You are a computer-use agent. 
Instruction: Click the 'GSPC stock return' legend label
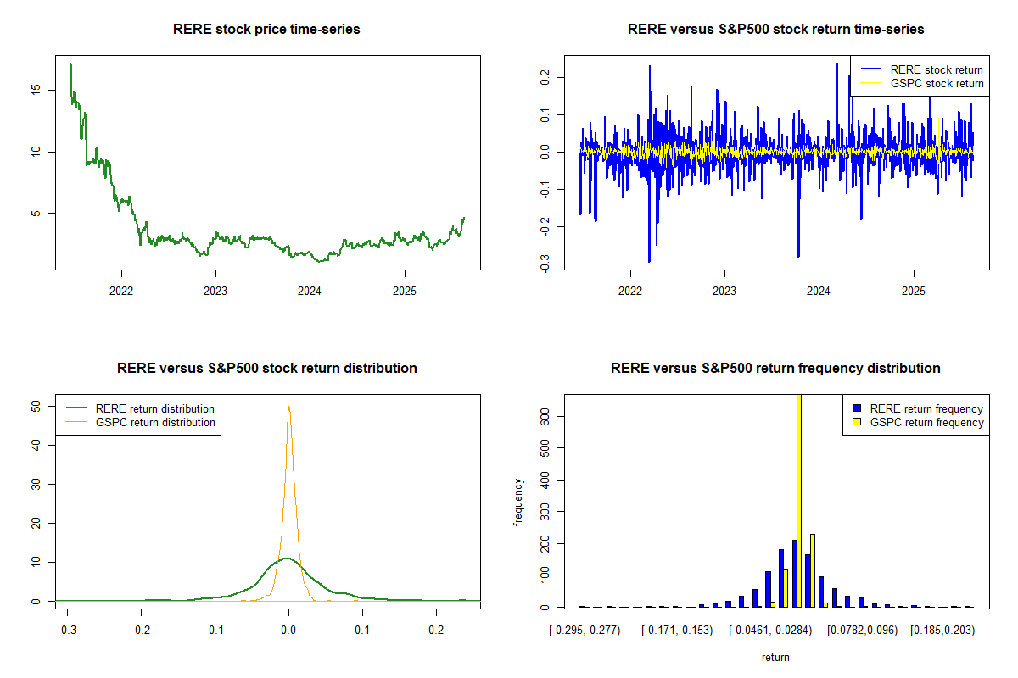(937, 83)
